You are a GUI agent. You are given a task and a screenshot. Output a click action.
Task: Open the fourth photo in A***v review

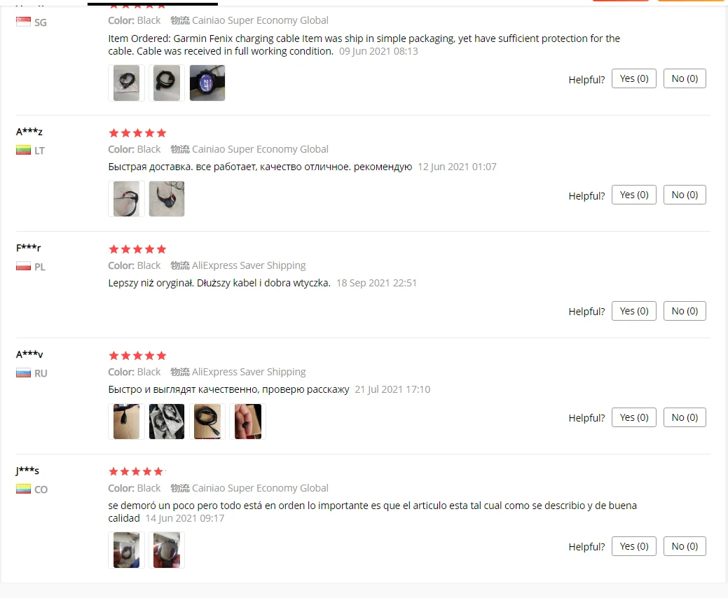point(248,422)
